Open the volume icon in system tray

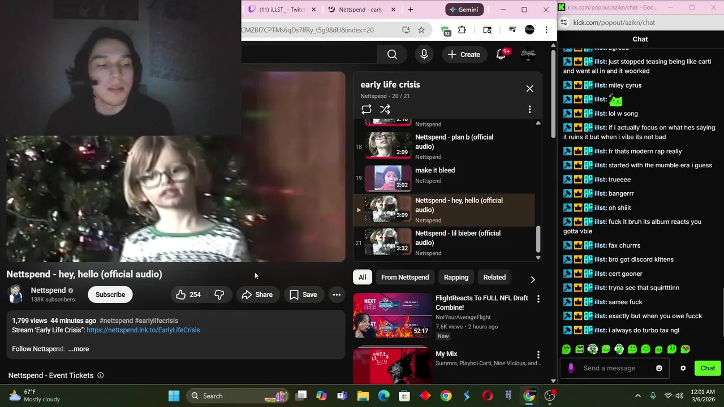(679, 396)
